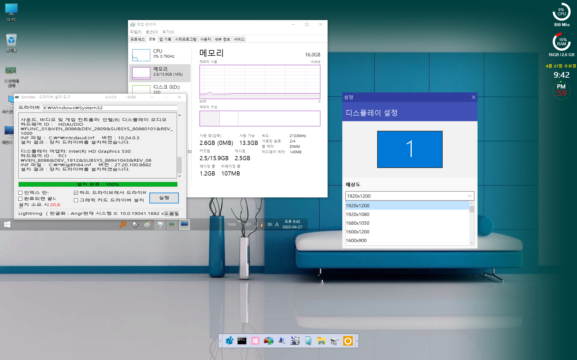This screenshot has height=360, width=577.
Task: Click resolution list scrollbar down arrow
Action: (x=472, y=243)
